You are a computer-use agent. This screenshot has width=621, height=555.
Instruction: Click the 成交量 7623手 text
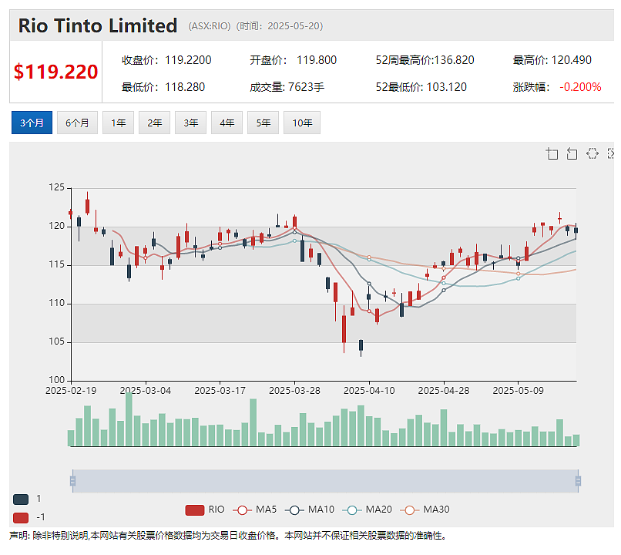(287, 87)
